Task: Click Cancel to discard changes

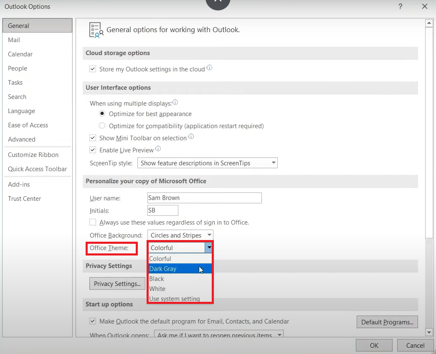Action: (x=415, y=345)
